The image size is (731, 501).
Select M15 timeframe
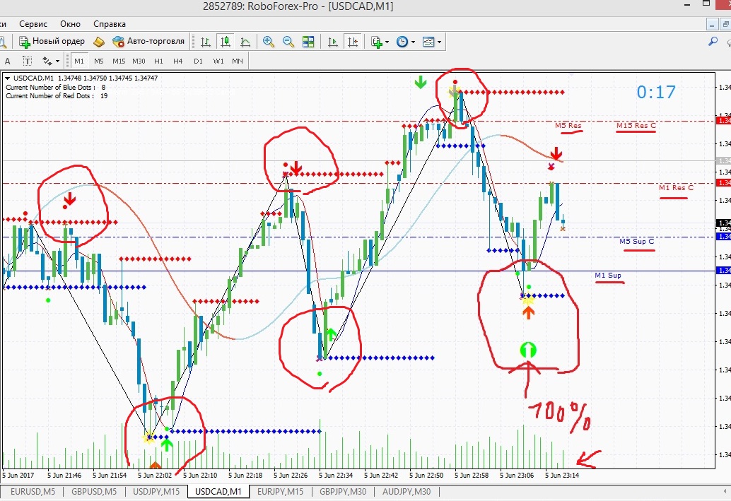pos(118,61)
